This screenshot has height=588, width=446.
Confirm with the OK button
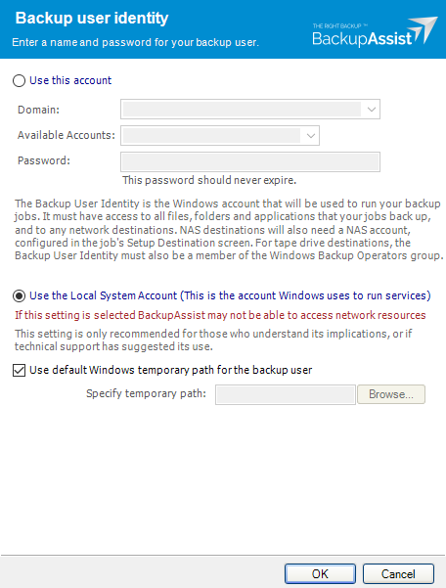[320, 573]
